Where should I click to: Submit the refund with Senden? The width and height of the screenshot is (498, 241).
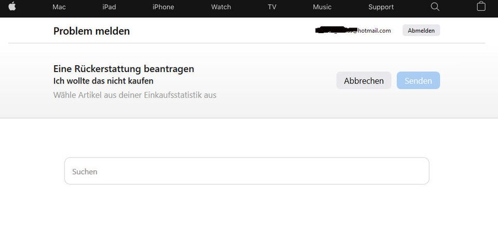tap(418, 80)
